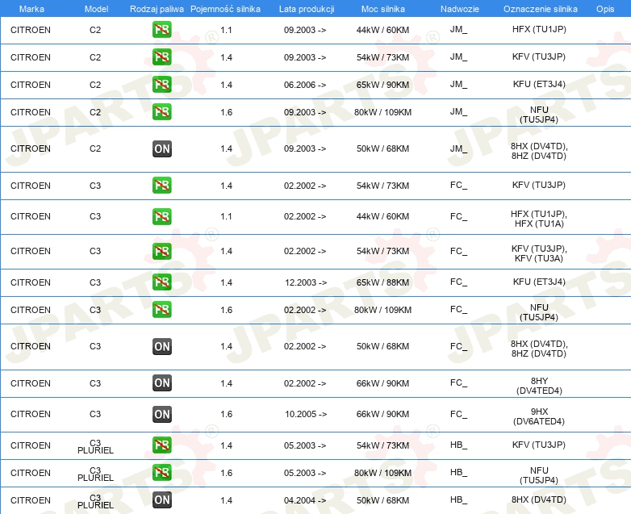Click petrol icon in C2 KFV (TU3JP) row

tap(161, 56)
